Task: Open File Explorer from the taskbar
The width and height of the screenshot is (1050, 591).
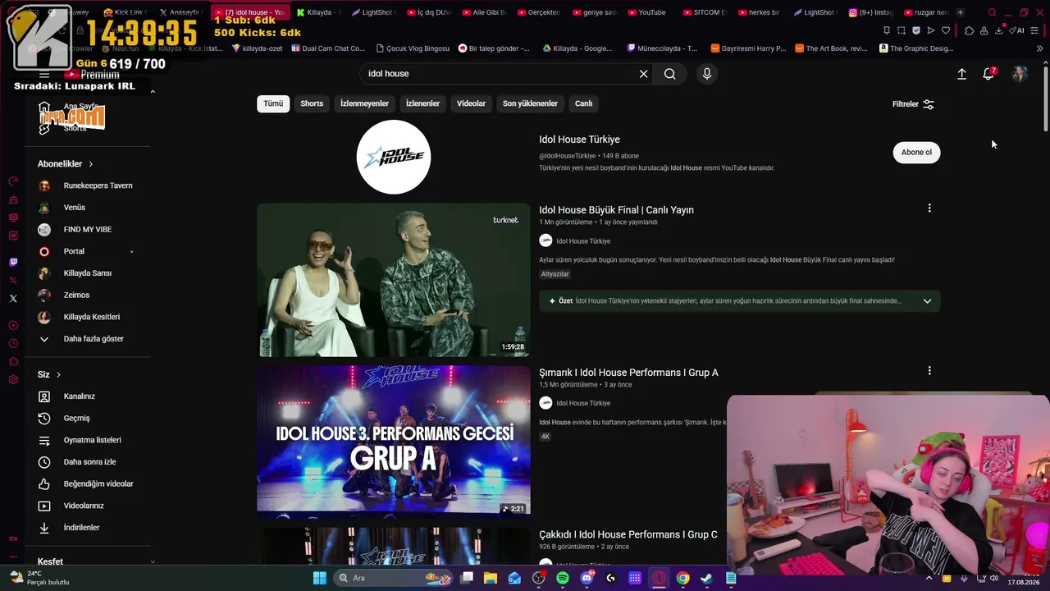Action: (491, 578)
